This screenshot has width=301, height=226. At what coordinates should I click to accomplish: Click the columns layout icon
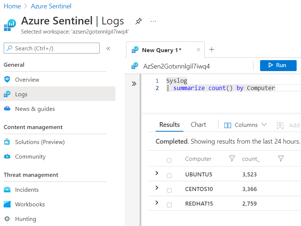tap(228, 125)
